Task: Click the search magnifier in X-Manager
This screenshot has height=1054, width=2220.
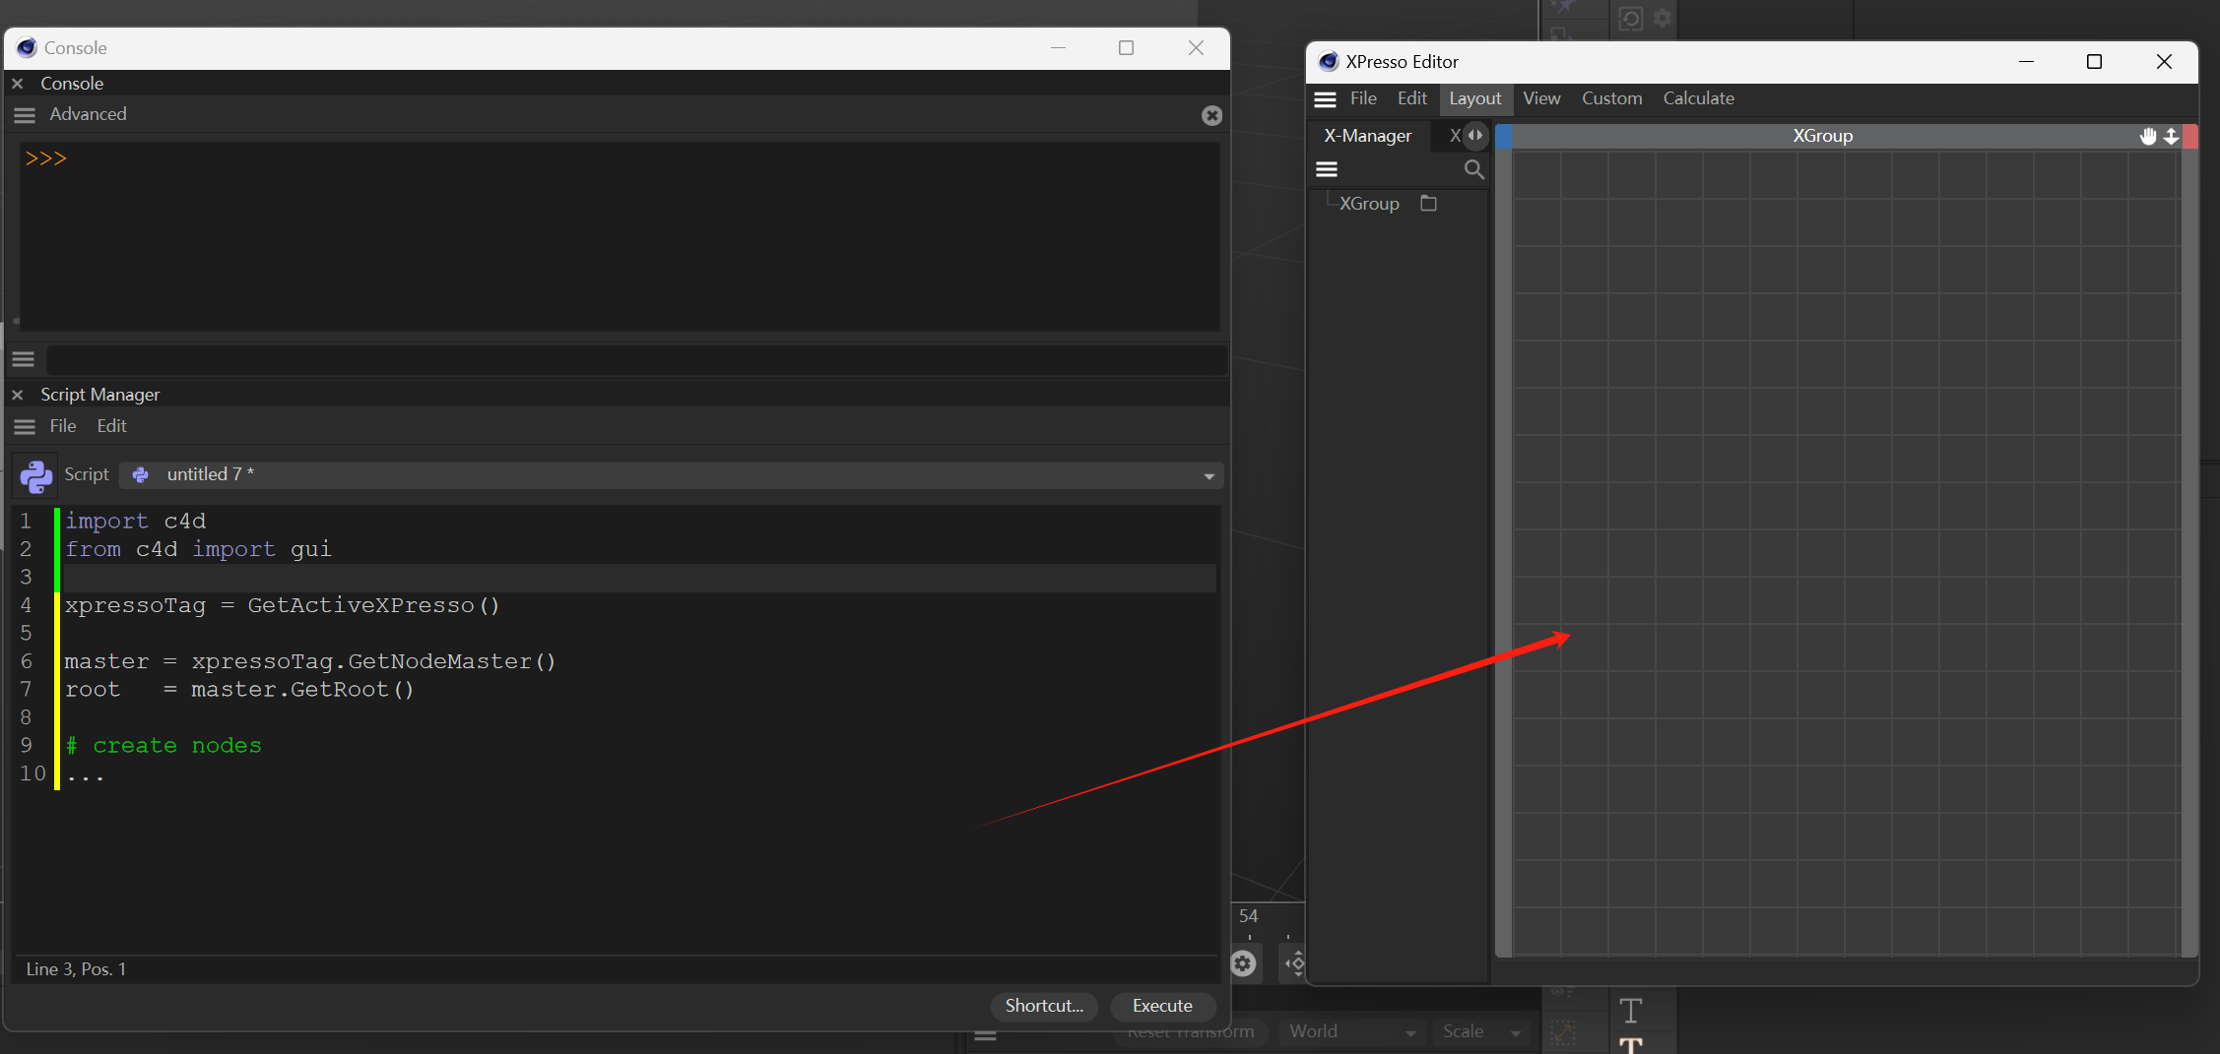Action: click(x=1473, y=169)
